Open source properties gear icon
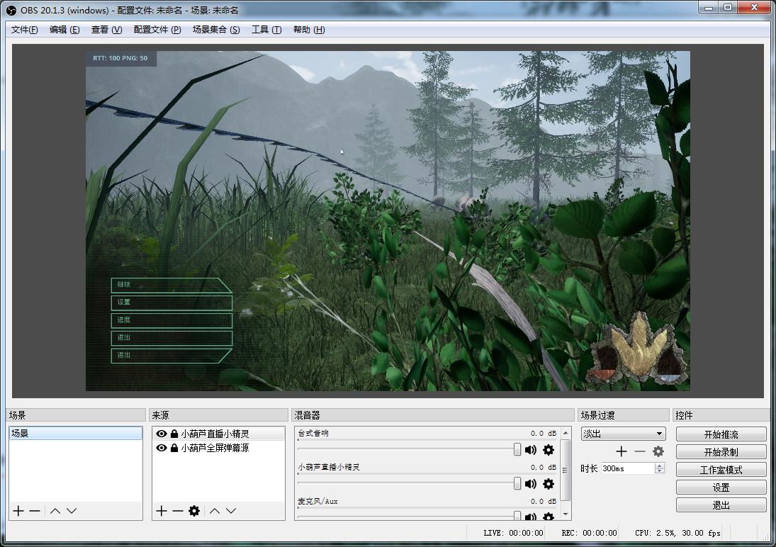Image resolution: width=776 pixels, height=547 pixels. coord(194,511)
